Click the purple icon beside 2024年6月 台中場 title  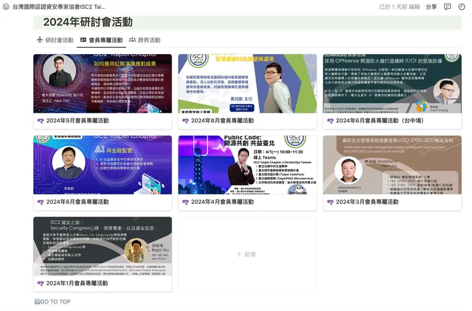click(330, 121)
